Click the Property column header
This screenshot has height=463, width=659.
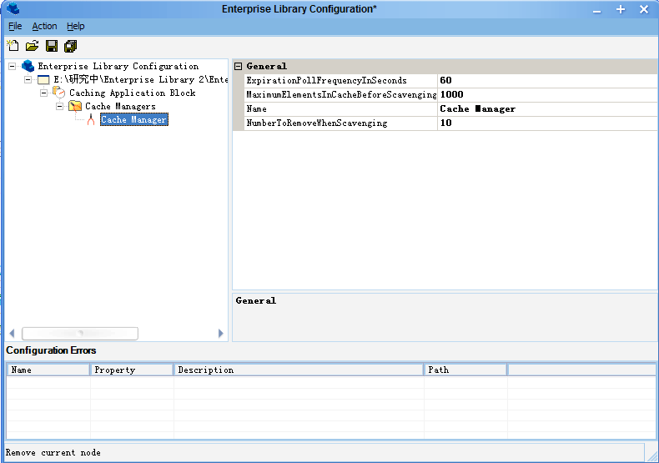point(132,370)
